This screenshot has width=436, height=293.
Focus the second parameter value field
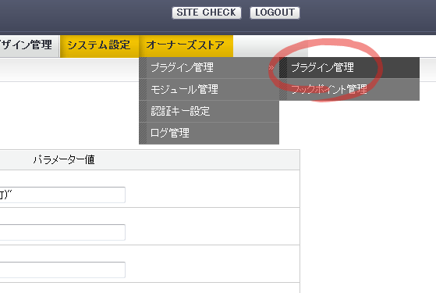pos(62,232)
